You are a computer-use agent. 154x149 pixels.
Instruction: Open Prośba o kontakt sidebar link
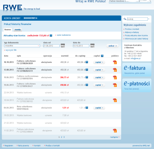132,29
